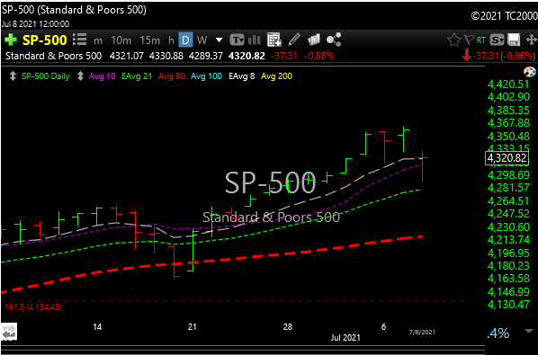
Task: Click the '21' date label on time axis
Action: (x=193, y=326)
